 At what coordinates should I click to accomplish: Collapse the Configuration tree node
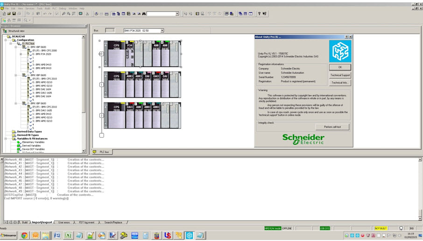(x=6, y=40)
